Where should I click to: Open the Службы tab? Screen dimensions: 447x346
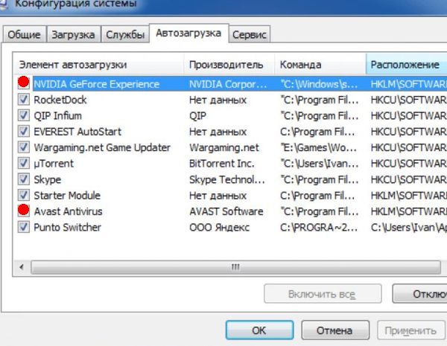[x=125, y=34]
